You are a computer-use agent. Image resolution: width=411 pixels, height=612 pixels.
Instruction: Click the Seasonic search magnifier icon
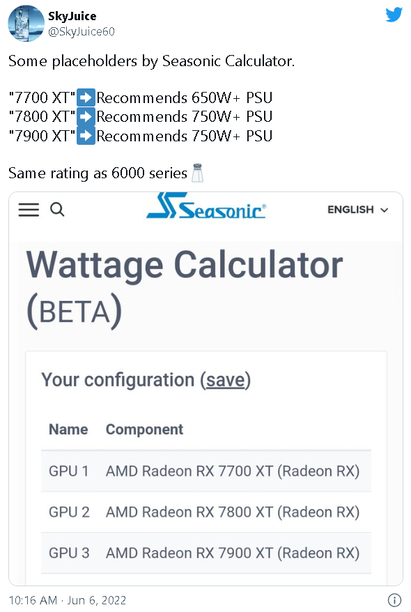57,210
